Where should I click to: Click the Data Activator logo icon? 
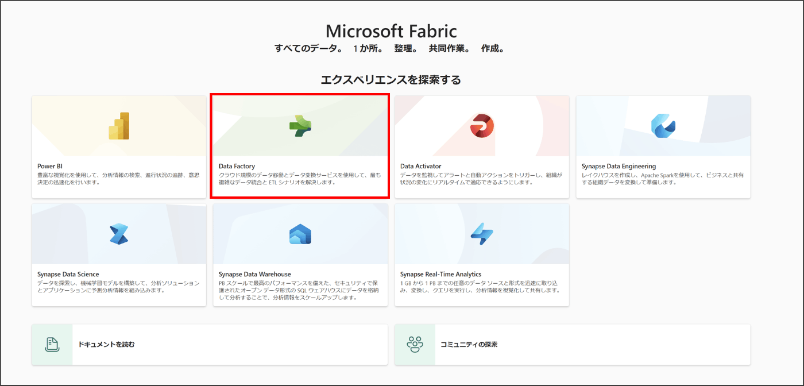tap(482, 126)
